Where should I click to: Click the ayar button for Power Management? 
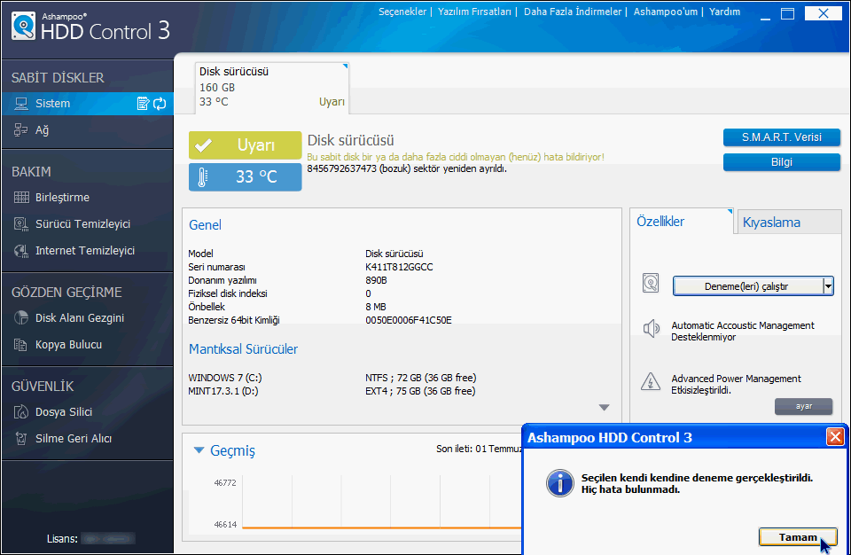(x=803, y=406)
